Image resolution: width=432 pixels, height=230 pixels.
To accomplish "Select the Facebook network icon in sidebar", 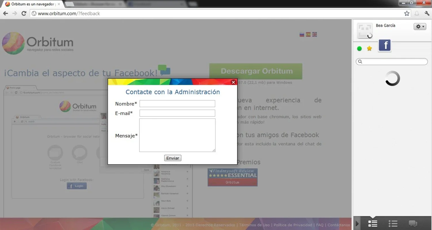I will point(385,46).
